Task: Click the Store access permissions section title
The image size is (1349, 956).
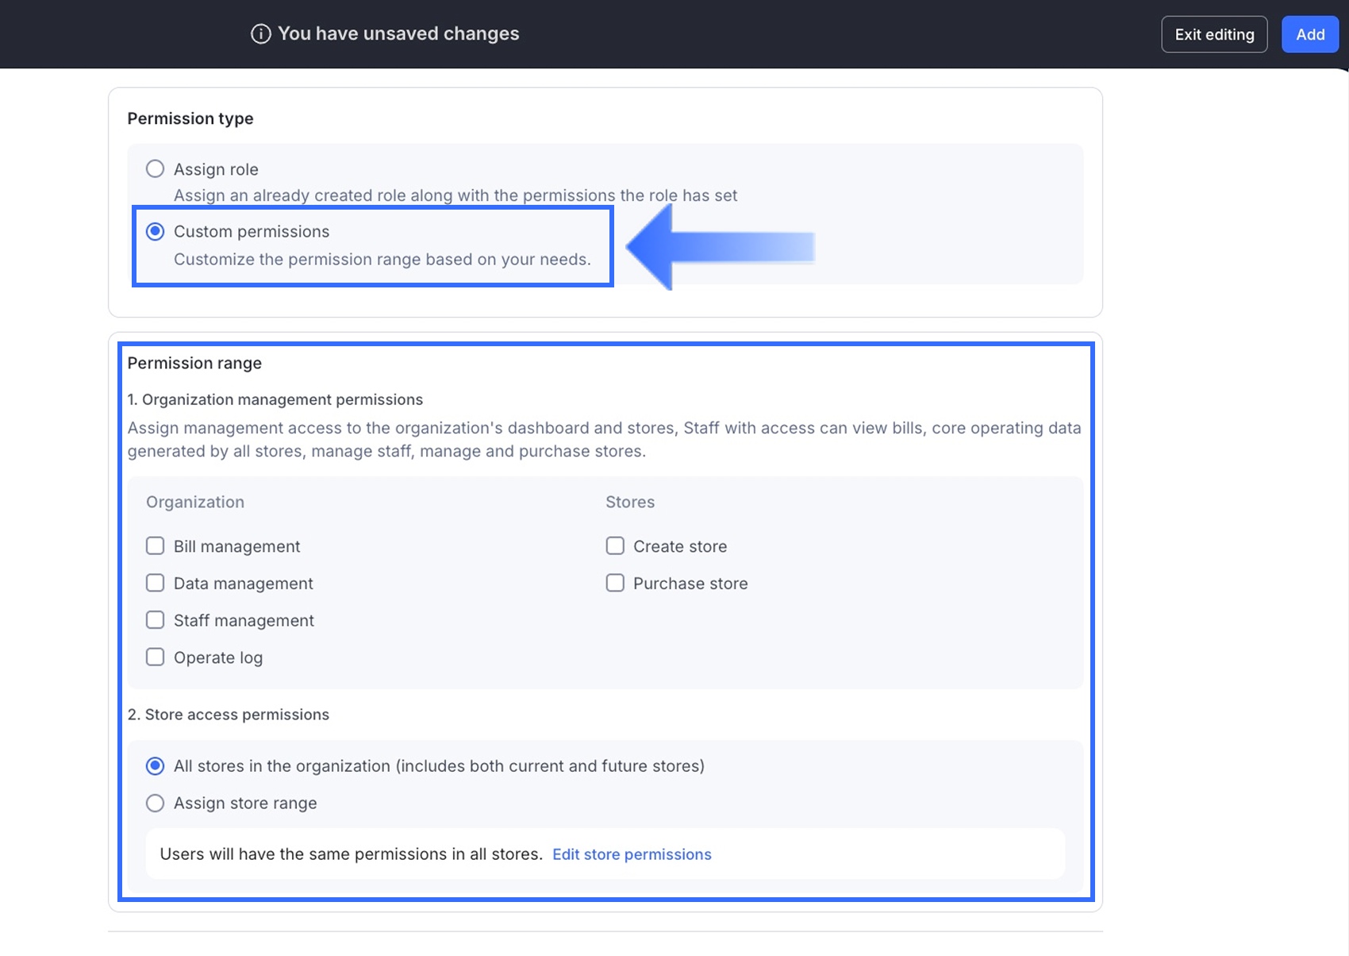Action: 229,715
